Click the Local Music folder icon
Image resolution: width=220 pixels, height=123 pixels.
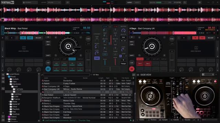click(x=8, y=74)
